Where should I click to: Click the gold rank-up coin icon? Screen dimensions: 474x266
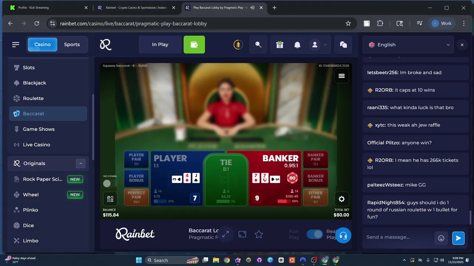[x=238, y=45]
